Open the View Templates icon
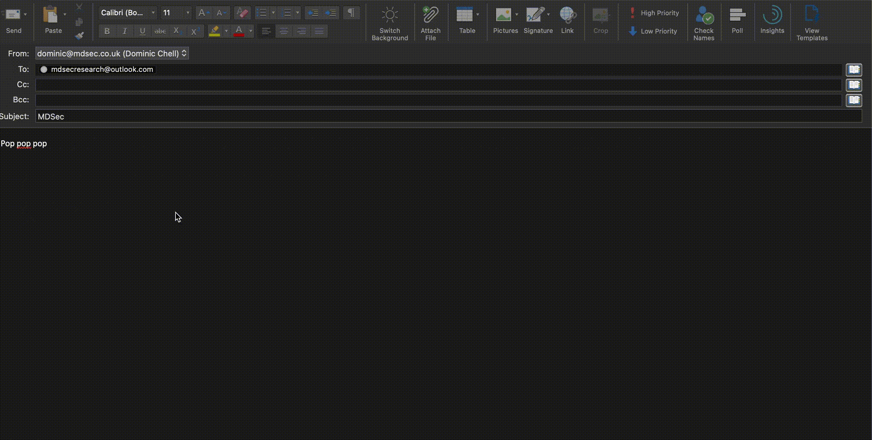The width and height of the screenshot is (872, 440). (x=812, y=15)
